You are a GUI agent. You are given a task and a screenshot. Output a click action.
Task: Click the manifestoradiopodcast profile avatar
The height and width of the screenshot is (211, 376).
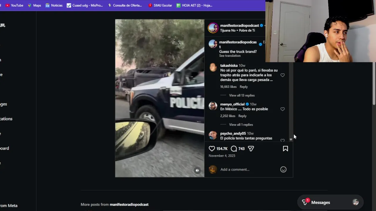click(213, 28)
